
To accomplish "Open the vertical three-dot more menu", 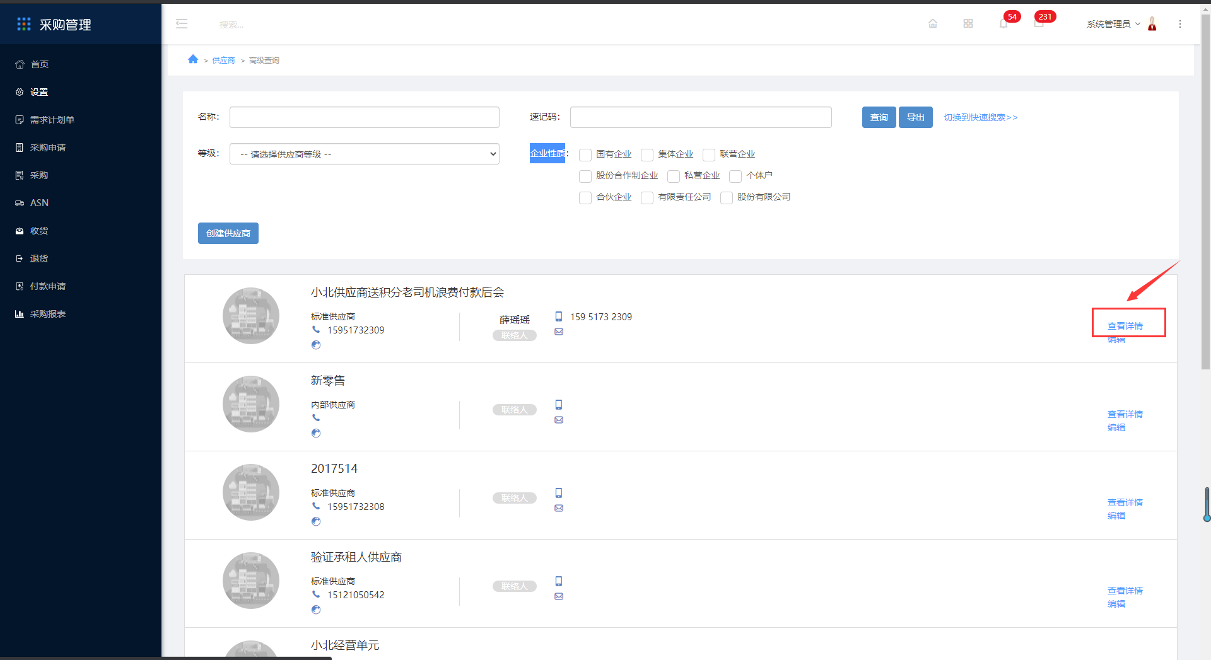I will click(x=1180, y=24).
